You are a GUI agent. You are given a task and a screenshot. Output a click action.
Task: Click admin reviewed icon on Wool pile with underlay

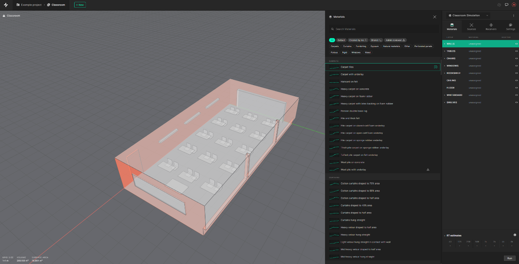coord(428,170)
